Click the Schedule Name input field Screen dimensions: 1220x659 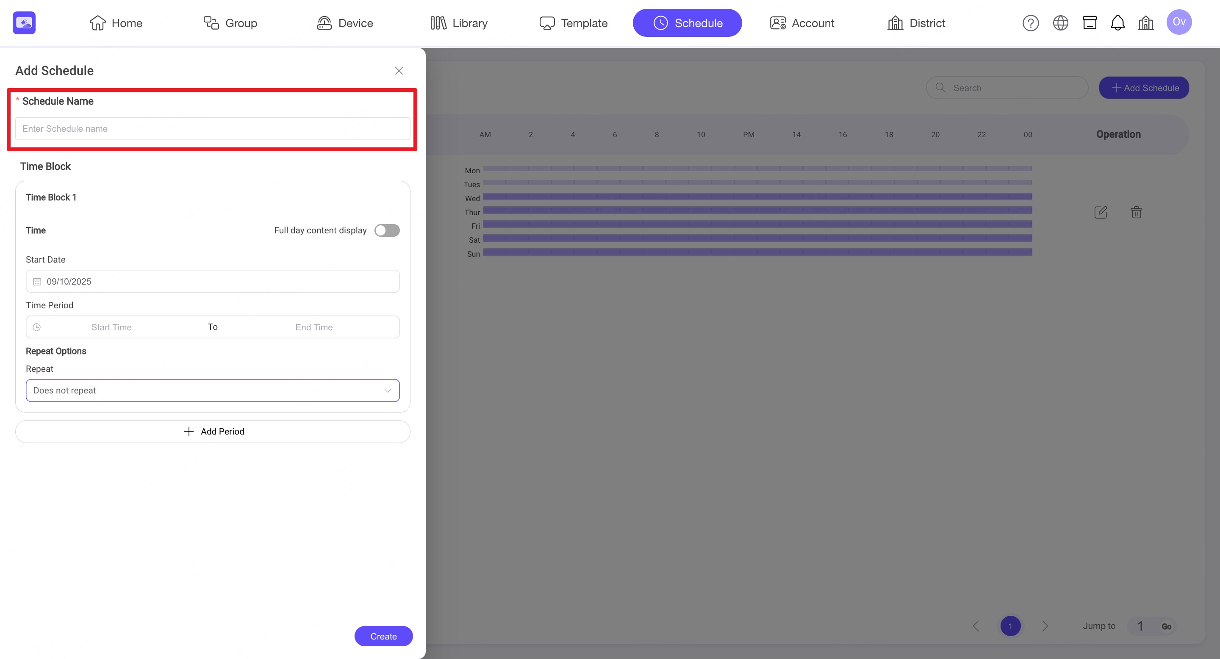(x=213, y=129)
